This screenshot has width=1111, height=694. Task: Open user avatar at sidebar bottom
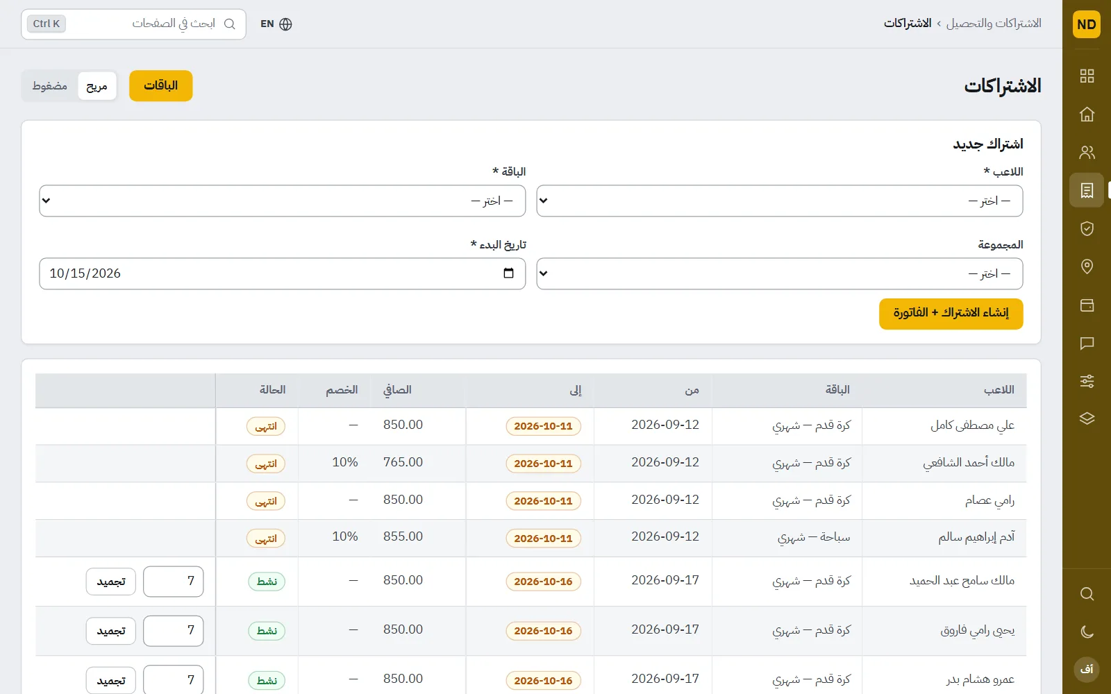1087,669
